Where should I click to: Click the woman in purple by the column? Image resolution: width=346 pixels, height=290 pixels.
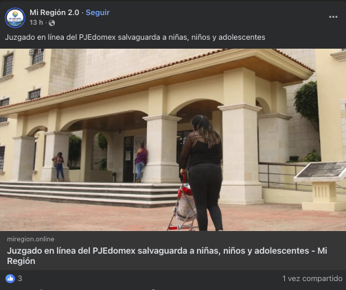[x=141, y=162]
